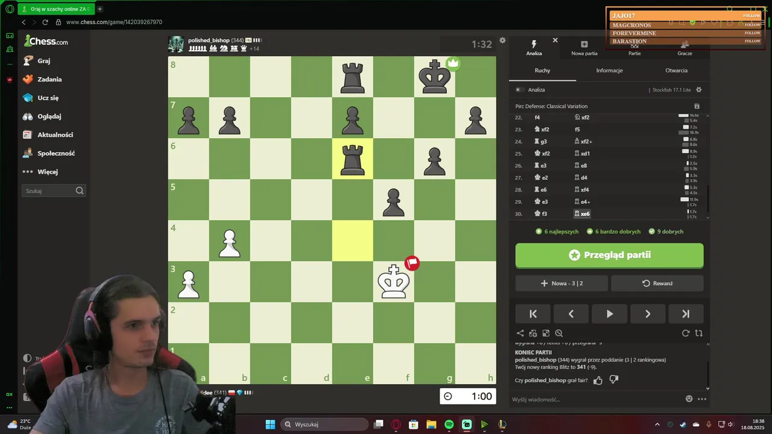Click the black king on g8

click(x=434, y=77)
